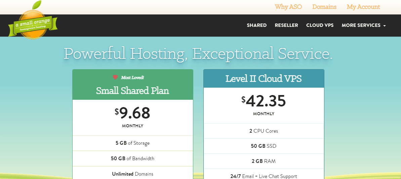Expand the More Services dropdown

363,25
